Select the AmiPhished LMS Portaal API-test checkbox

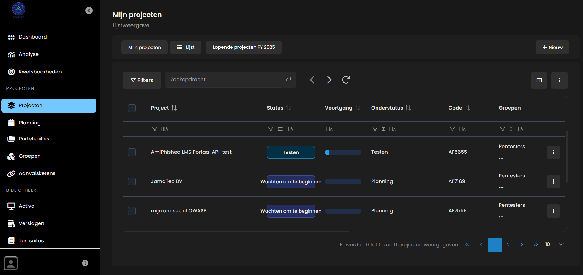(132, 152)
